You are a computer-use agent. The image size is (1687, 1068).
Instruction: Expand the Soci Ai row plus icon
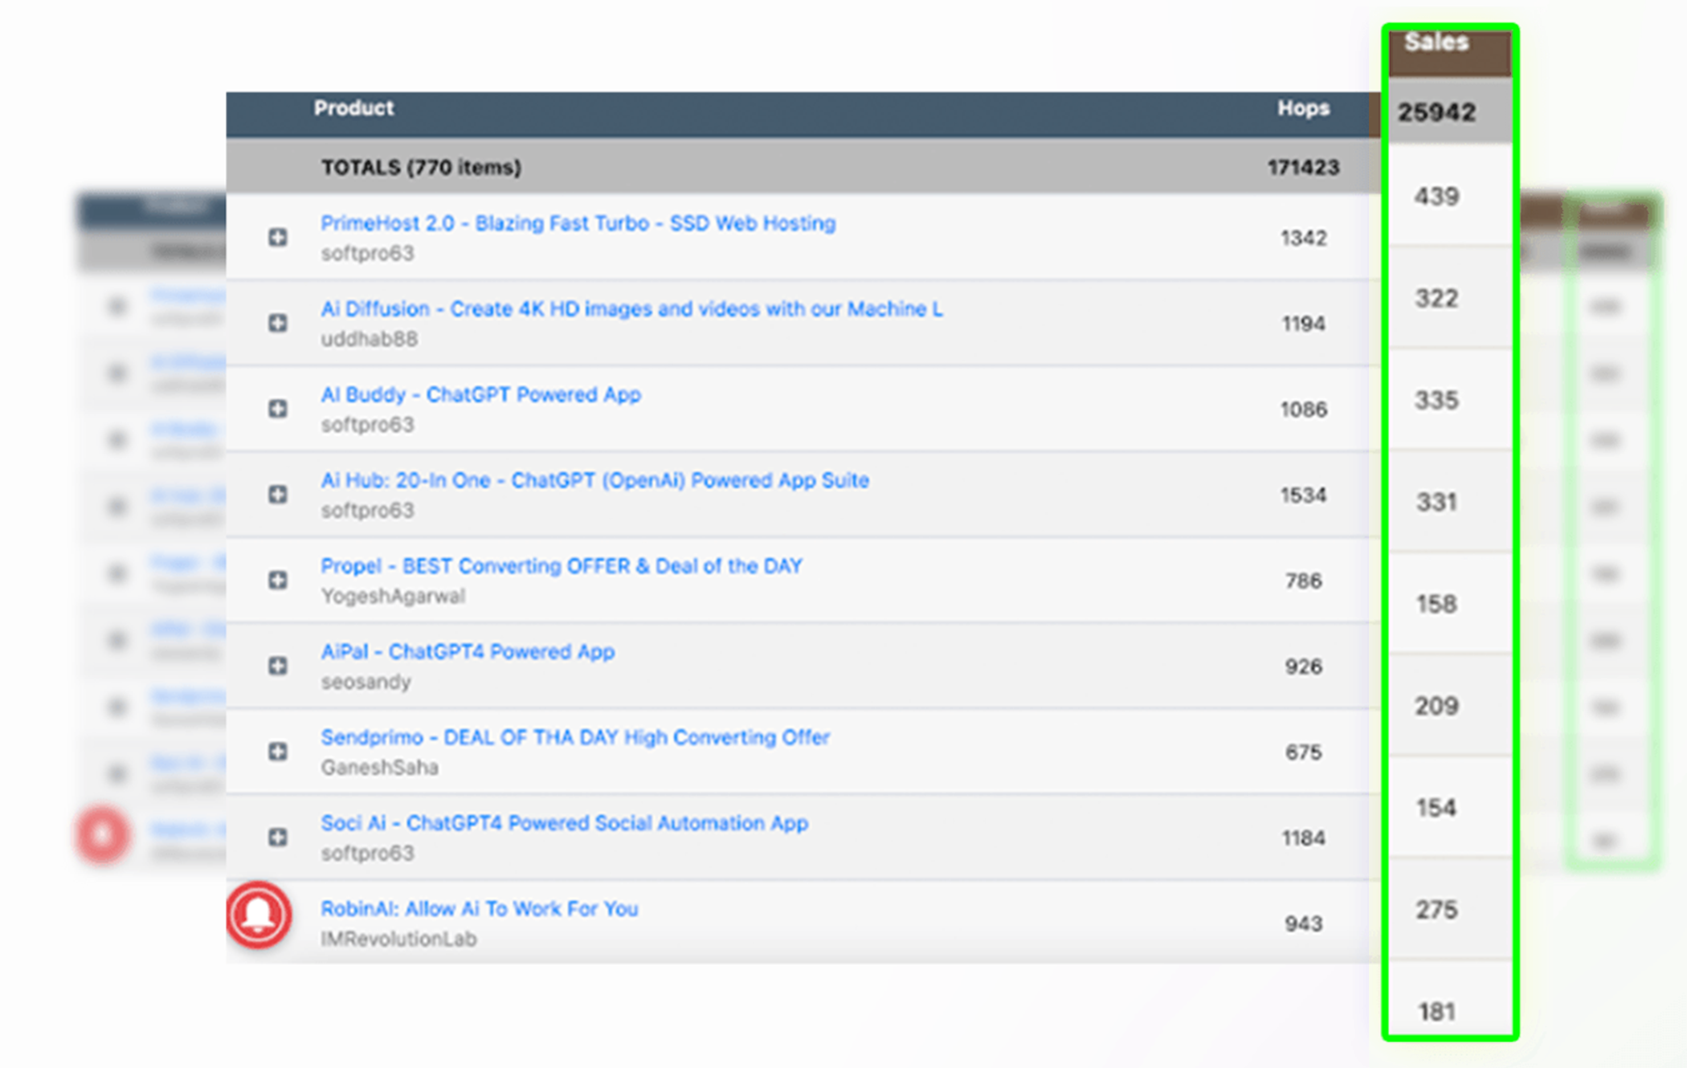277,838
